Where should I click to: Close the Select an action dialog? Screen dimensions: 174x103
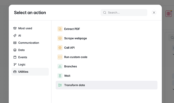154,13
